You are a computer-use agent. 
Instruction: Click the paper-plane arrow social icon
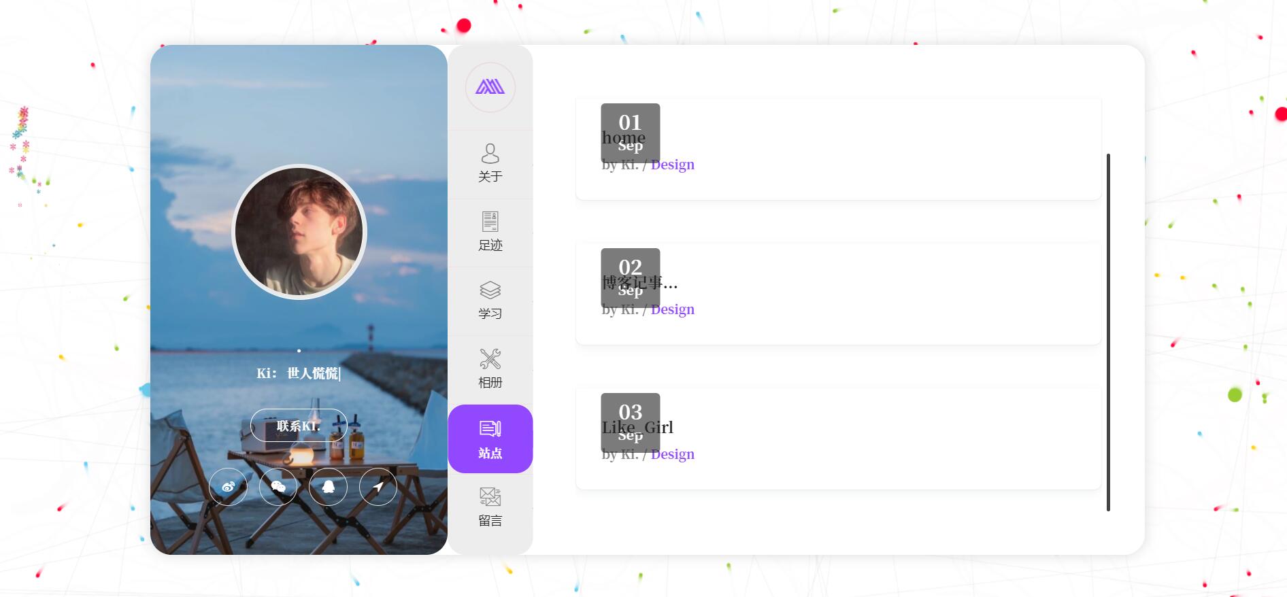click(378, 486)
